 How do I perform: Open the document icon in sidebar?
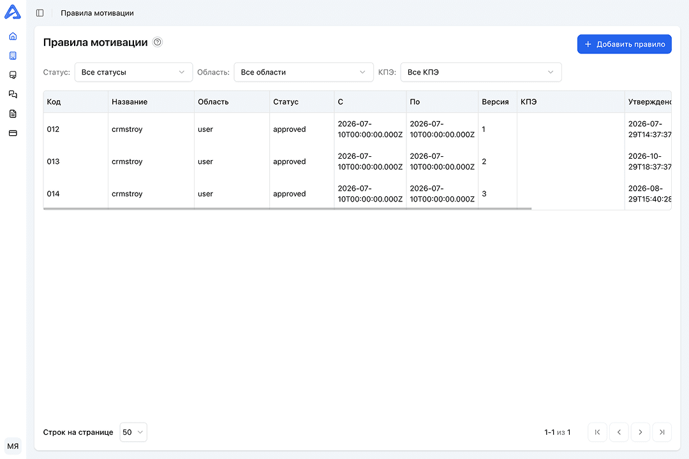click(x=13, y=113)
